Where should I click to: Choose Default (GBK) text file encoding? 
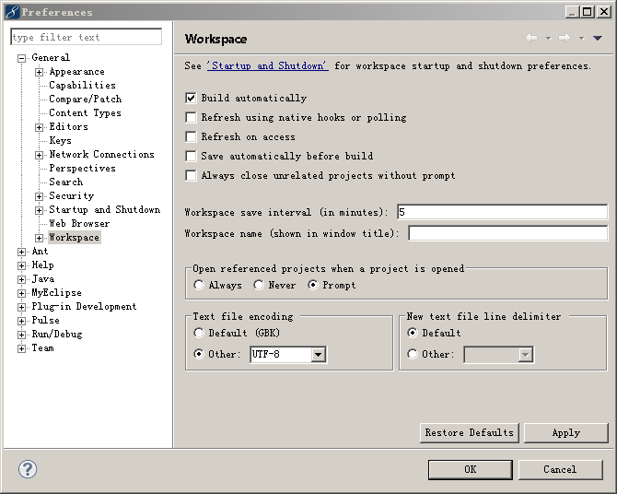199,333
